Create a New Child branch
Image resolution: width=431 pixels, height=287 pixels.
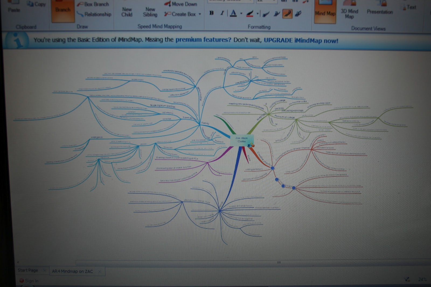[127, 12]
